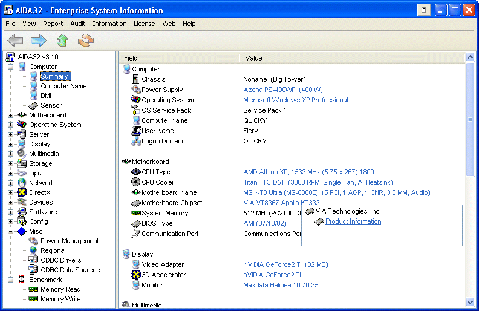The height and width of the screenshot is (311, 479).
Task: Click the Display tree icon
Action: tap(22, 144)
